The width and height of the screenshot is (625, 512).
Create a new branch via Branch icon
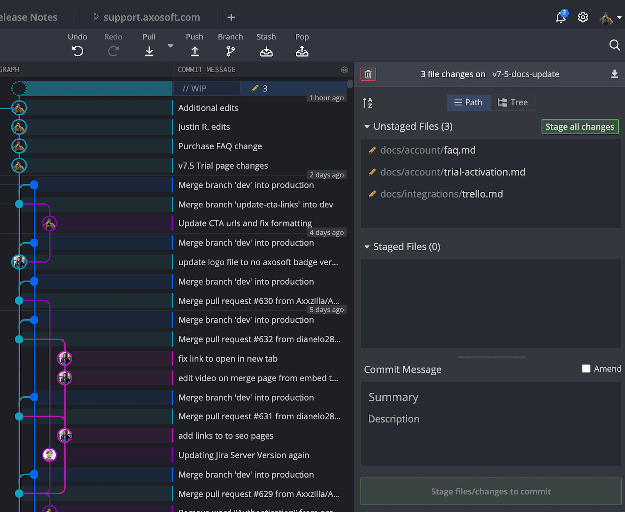pos(230,51)
